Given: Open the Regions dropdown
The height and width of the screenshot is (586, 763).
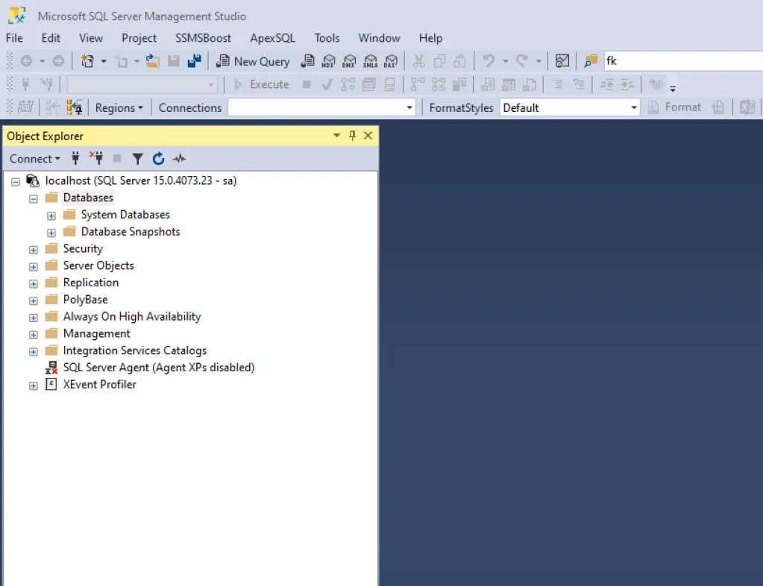Looking at the screenshot, I should coord(119,107).
